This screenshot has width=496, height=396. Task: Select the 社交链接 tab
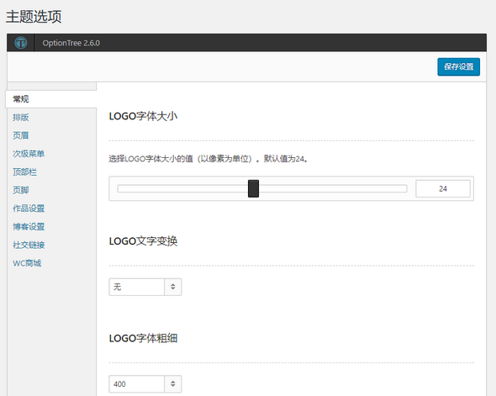(x=29, y=245)
